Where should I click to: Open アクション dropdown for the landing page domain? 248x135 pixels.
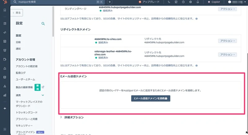[228, 9]
